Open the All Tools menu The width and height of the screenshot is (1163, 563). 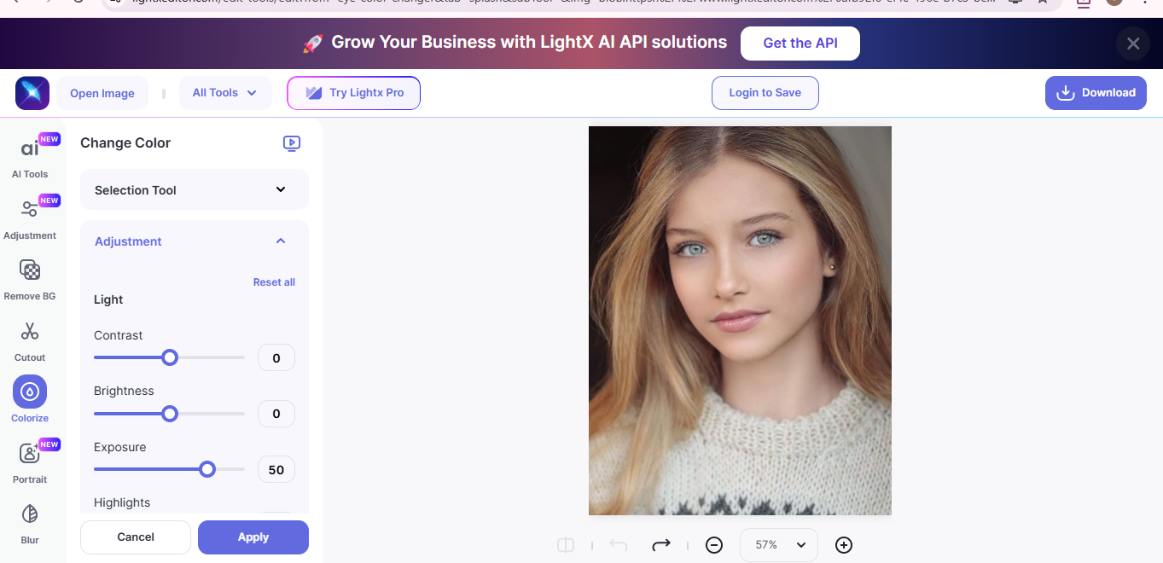click(224, 93)
